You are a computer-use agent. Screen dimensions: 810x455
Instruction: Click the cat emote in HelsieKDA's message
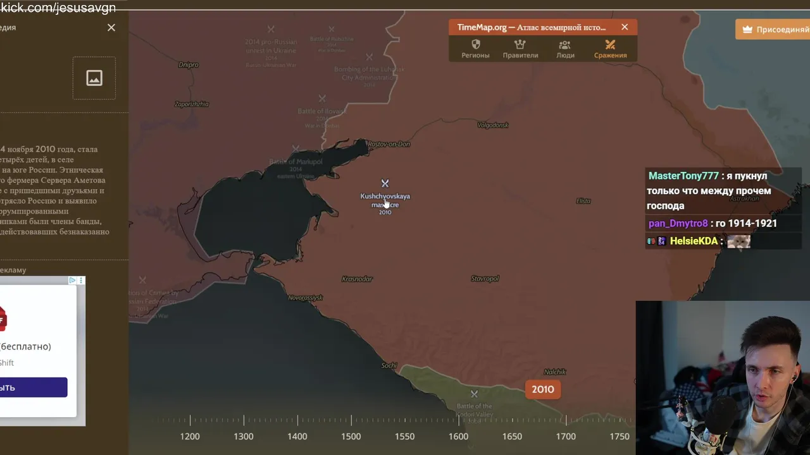738,241
